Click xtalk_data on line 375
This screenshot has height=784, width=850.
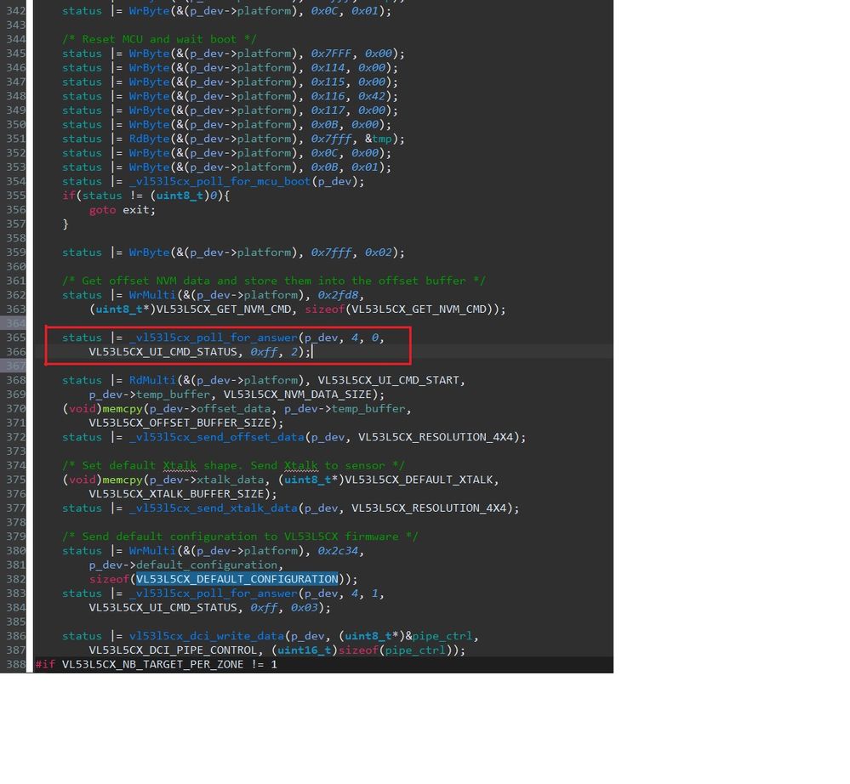pos(231,480)
